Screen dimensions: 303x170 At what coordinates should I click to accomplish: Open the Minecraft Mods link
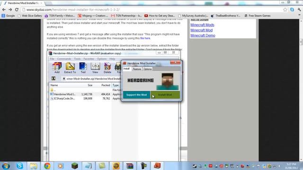coord(202,25)
